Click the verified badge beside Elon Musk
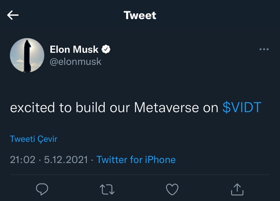 106,49
